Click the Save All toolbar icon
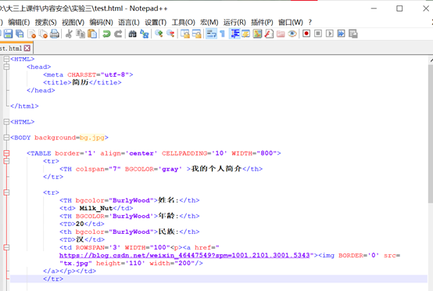The width and height of the screenshot is (433, 291). tap(20, 34)
